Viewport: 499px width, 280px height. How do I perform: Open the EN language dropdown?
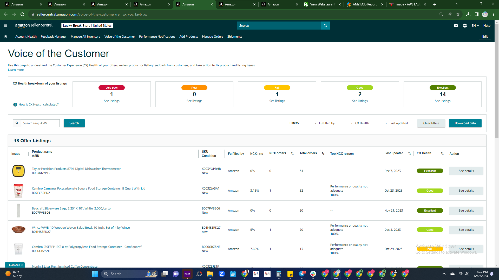click(475, 26)
